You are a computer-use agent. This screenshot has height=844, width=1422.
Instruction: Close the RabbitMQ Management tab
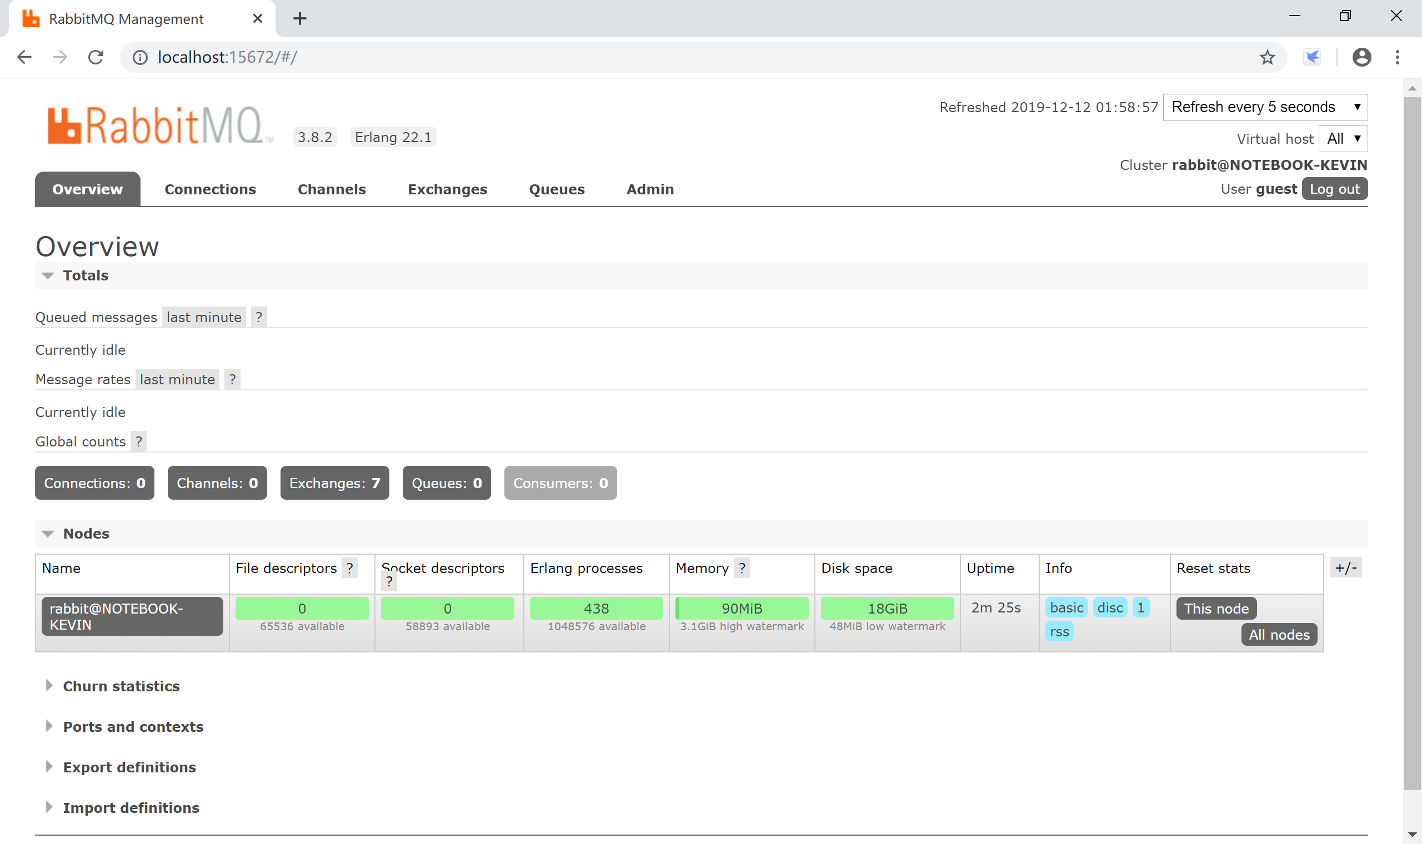tap(257, 18)
